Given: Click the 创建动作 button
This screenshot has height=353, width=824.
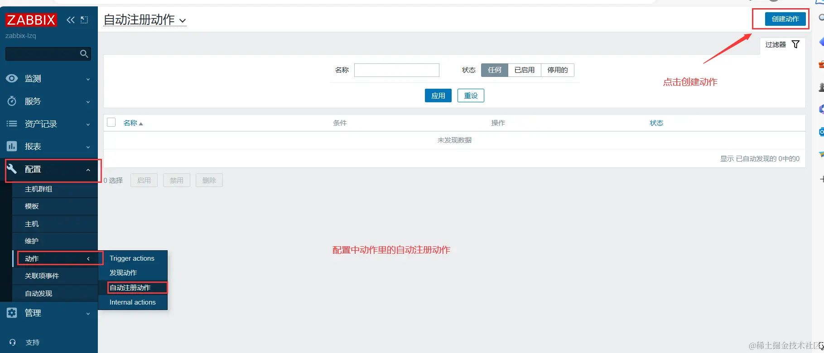Looking at the screenshot, I should tap(785, 19).
